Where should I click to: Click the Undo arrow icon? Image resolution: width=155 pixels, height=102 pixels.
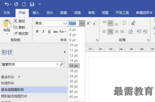7,4
